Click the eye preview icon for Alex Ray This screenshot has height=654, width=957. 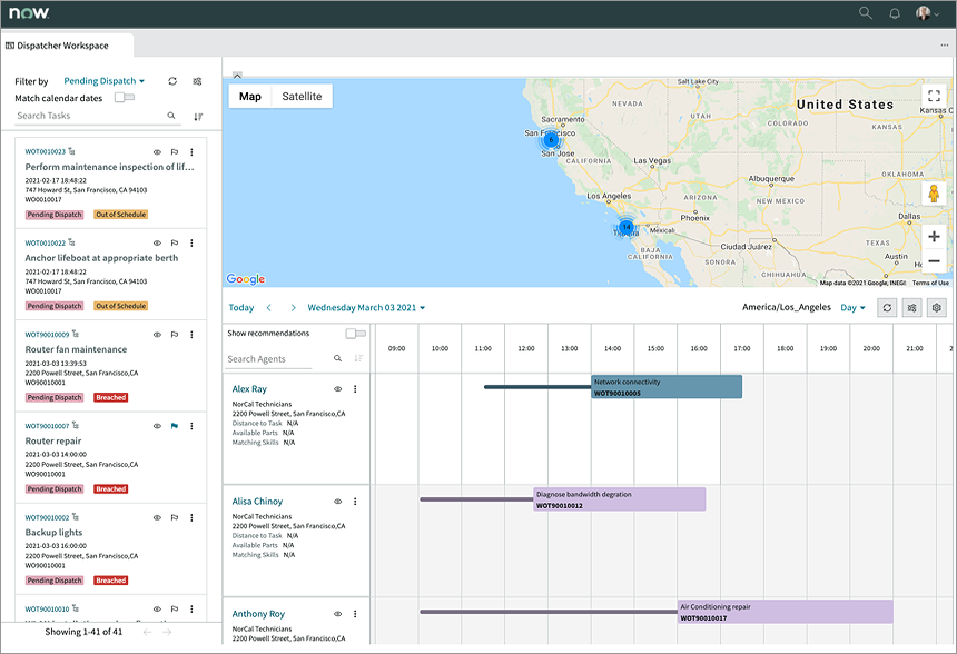338,389
